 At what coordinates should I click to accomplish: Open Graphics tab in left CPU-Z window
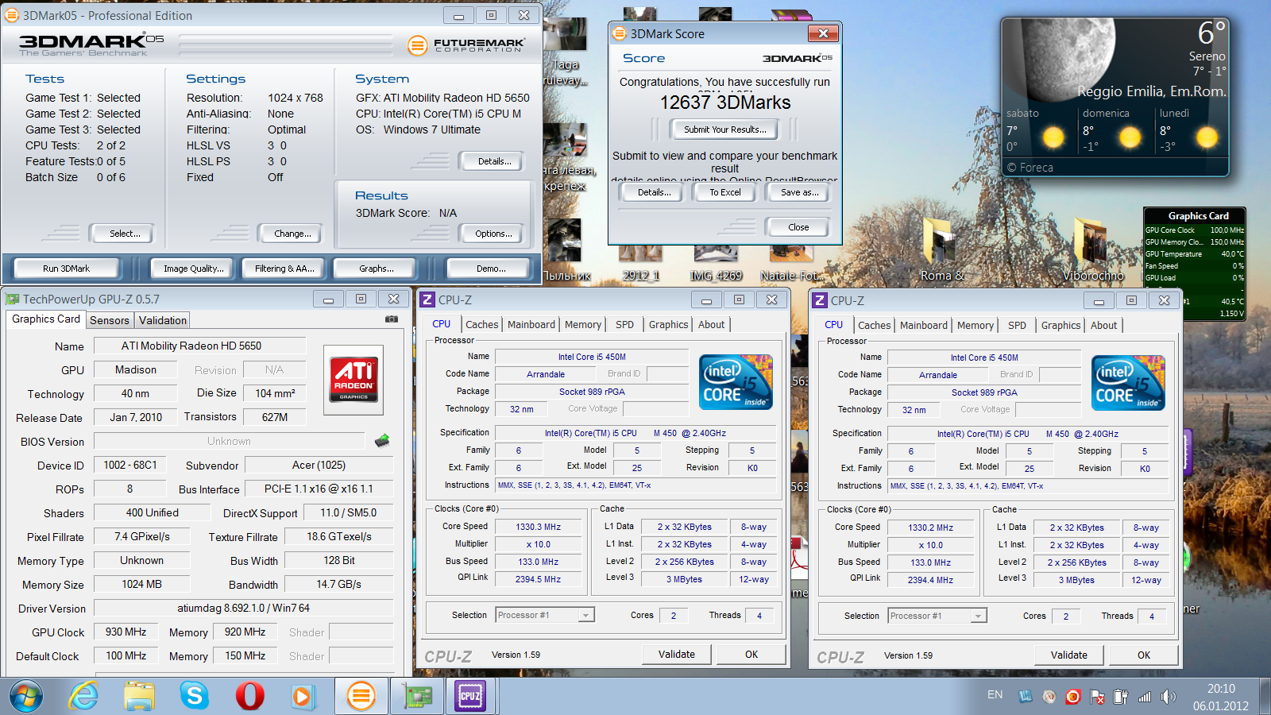(x=668, y=324)
